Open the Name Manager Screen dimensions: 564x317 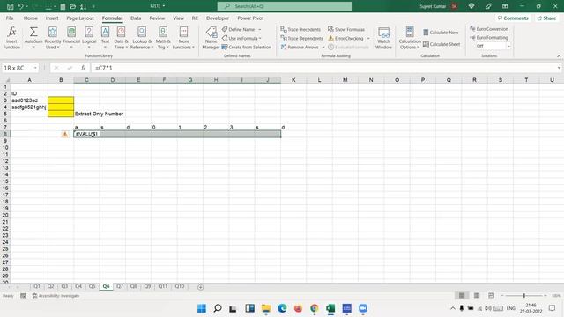pos(211,37)
